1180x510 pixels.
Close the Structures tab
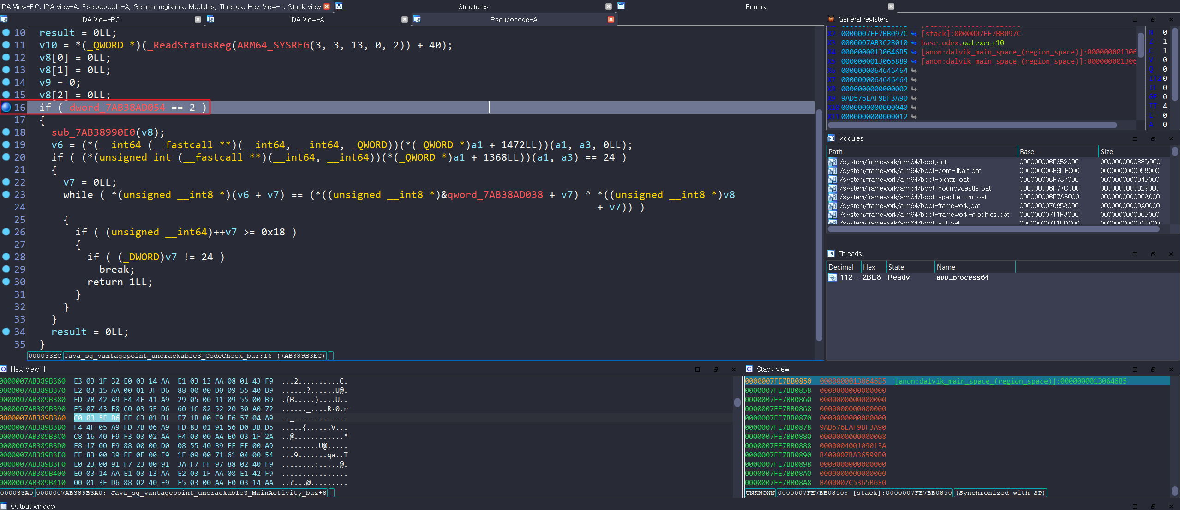coord(609,6)
